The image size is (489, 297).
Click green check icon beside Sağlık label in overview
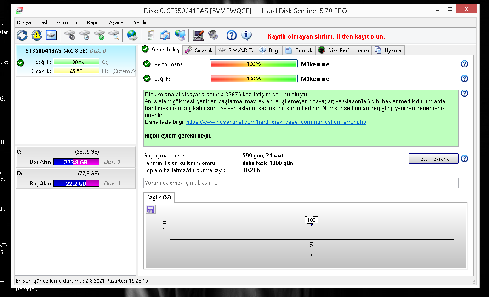(147, 78)
